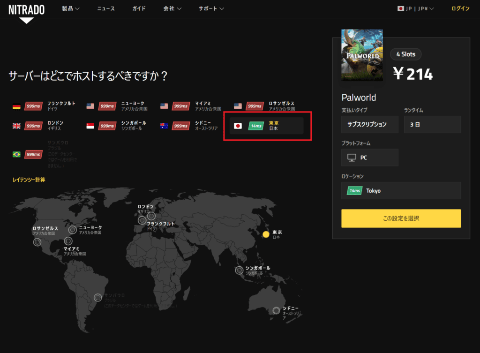Go to the ニュース page
The width and height of the screenshot is (480, 353).
[x=106, y=8]
